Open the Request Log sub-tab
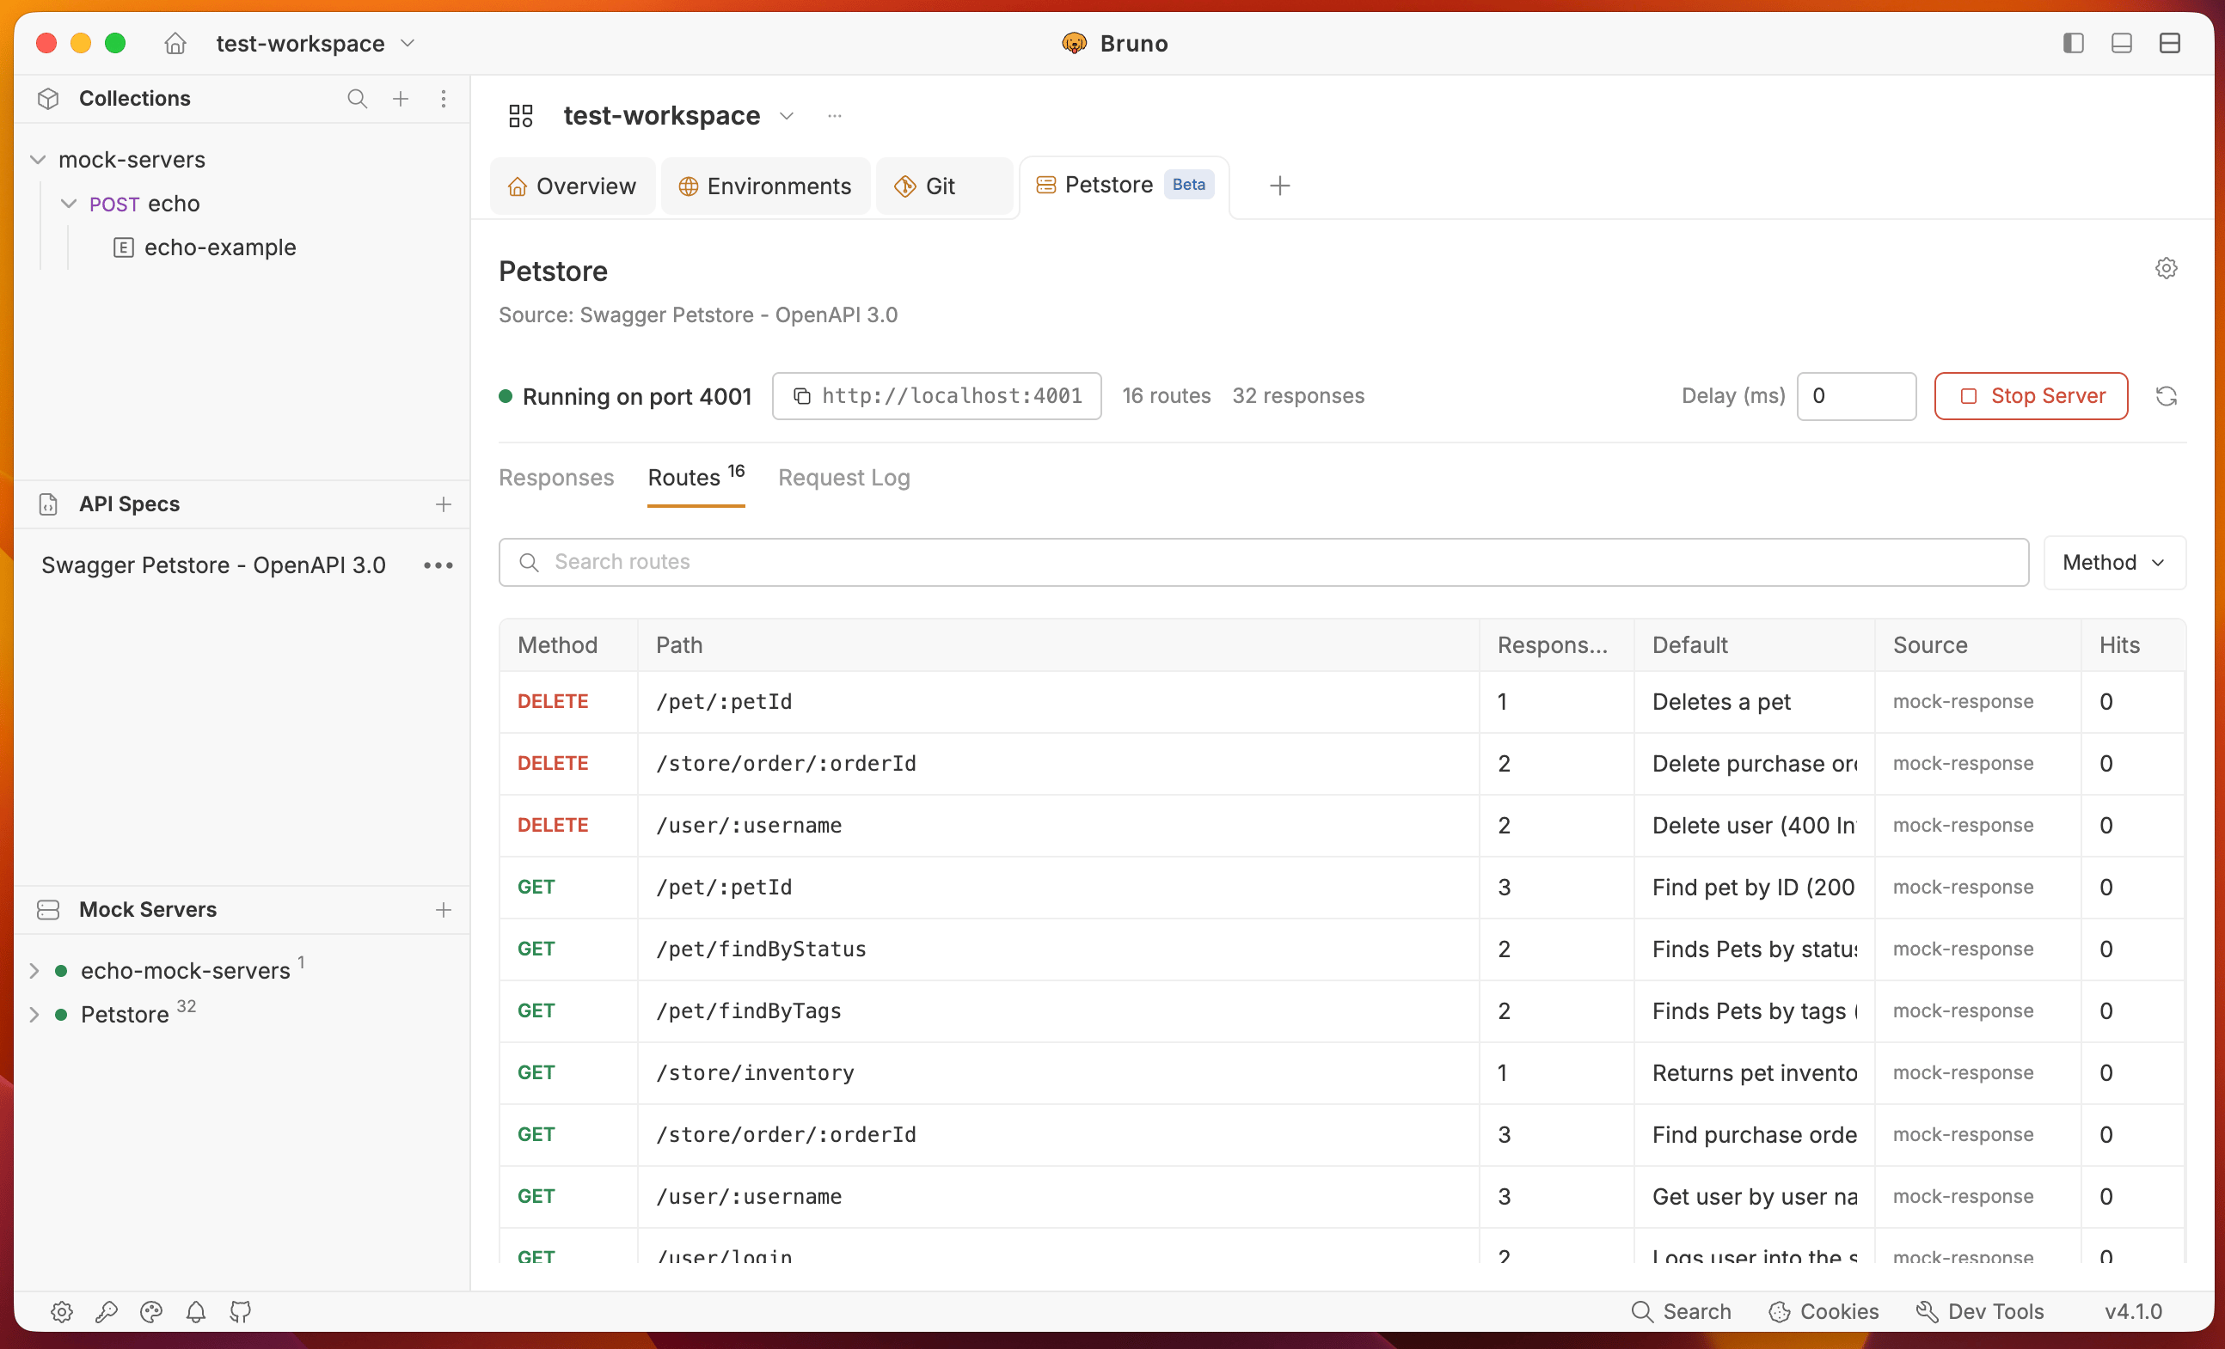2225x1349 pixels. (843, 478)
